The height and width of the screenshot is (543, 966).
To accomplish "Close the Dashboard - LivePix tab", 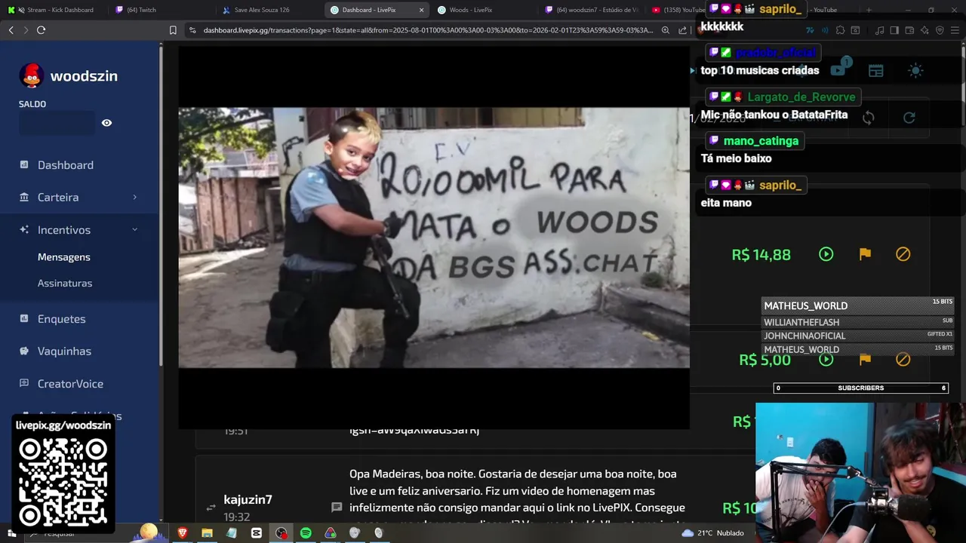I will (421, 10).
